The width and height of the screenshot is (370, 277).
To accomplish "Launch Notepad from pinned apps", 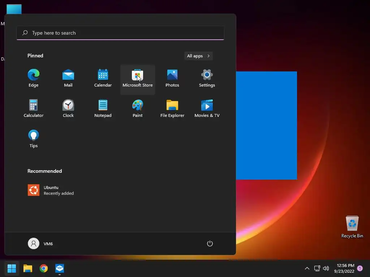I will [x=103, y=109].
